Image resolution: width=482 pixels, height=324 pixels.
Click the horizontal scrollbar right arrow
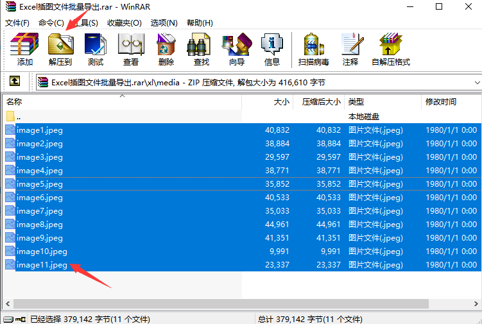[x=476, y=303]
